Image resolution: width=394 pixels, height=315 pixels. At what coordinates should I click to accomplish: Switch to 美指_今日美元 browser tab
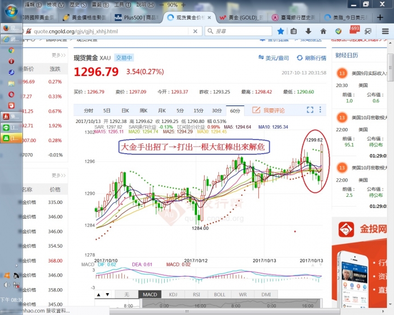click(x=346, y=17)
